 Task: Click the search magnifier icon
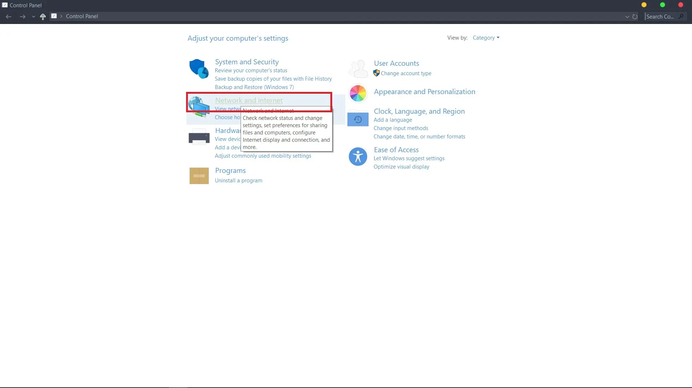coord(681,16)
